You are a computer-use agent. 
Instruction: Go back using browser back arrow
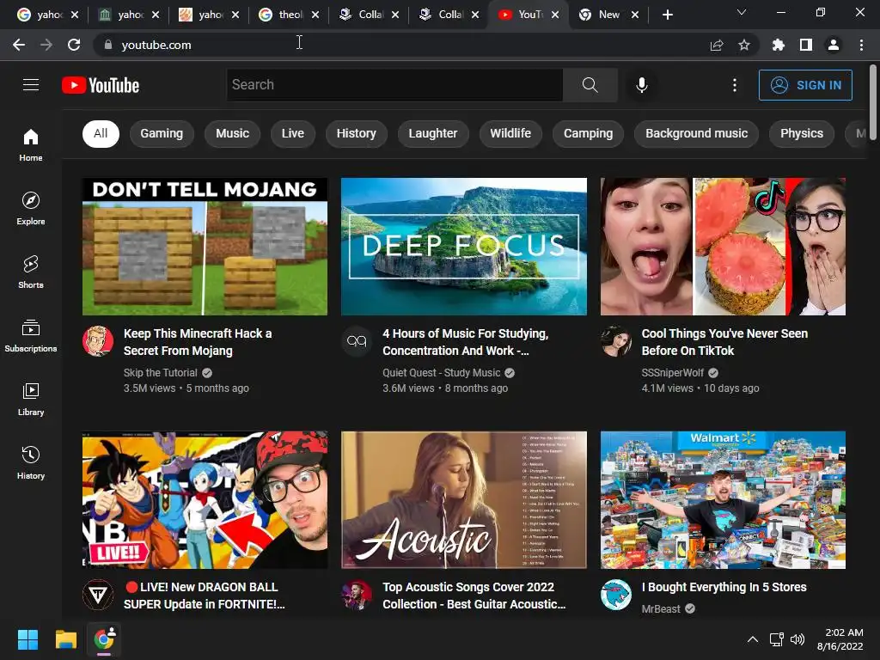point(19,45)
